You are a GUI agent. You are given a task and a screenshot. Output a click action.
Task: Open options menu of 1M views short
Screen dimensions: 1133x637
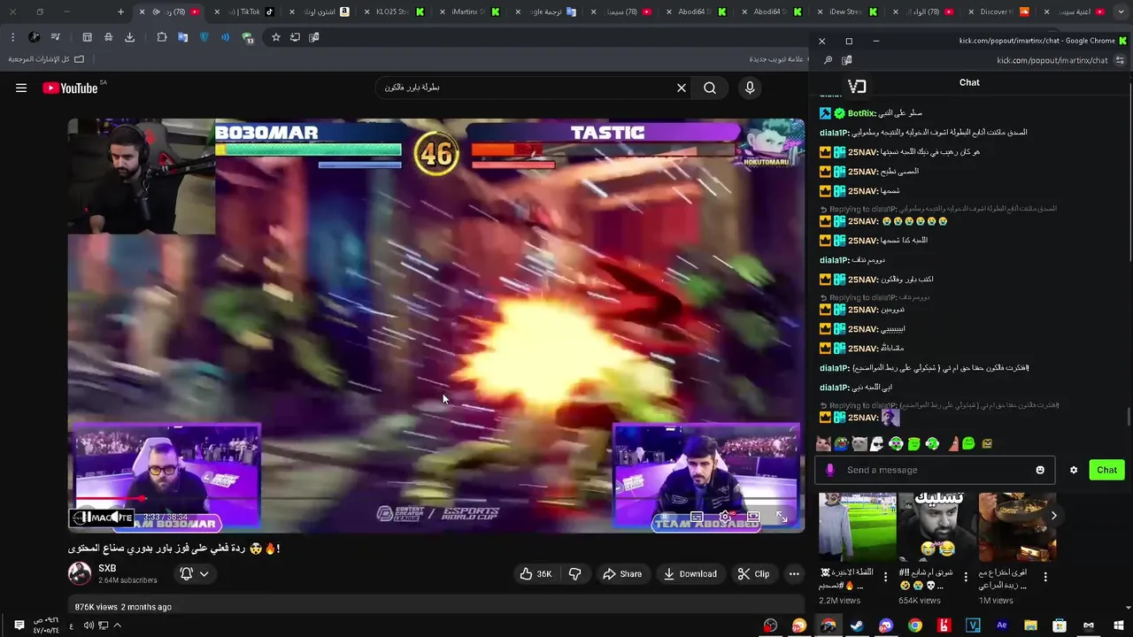[x=1045, y=577]
